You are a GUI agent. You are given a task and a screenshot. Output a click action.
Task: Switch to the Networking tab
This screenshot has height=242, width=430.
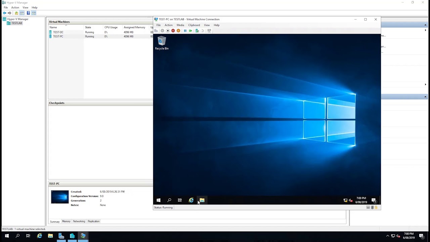pos(79,221)
